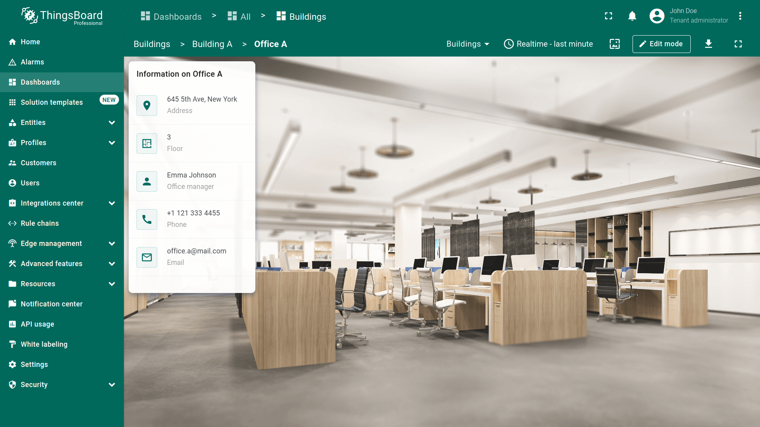Click the update dashboard image icon

(x=614, y=44)
